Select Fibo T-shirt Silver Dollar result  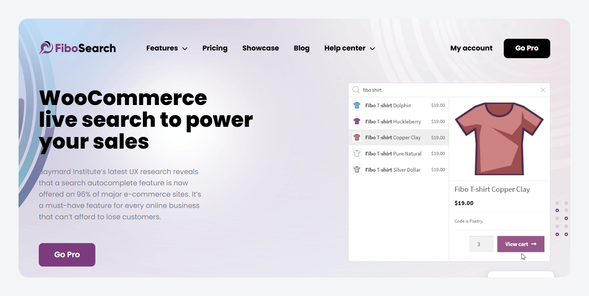coord(399,170)
